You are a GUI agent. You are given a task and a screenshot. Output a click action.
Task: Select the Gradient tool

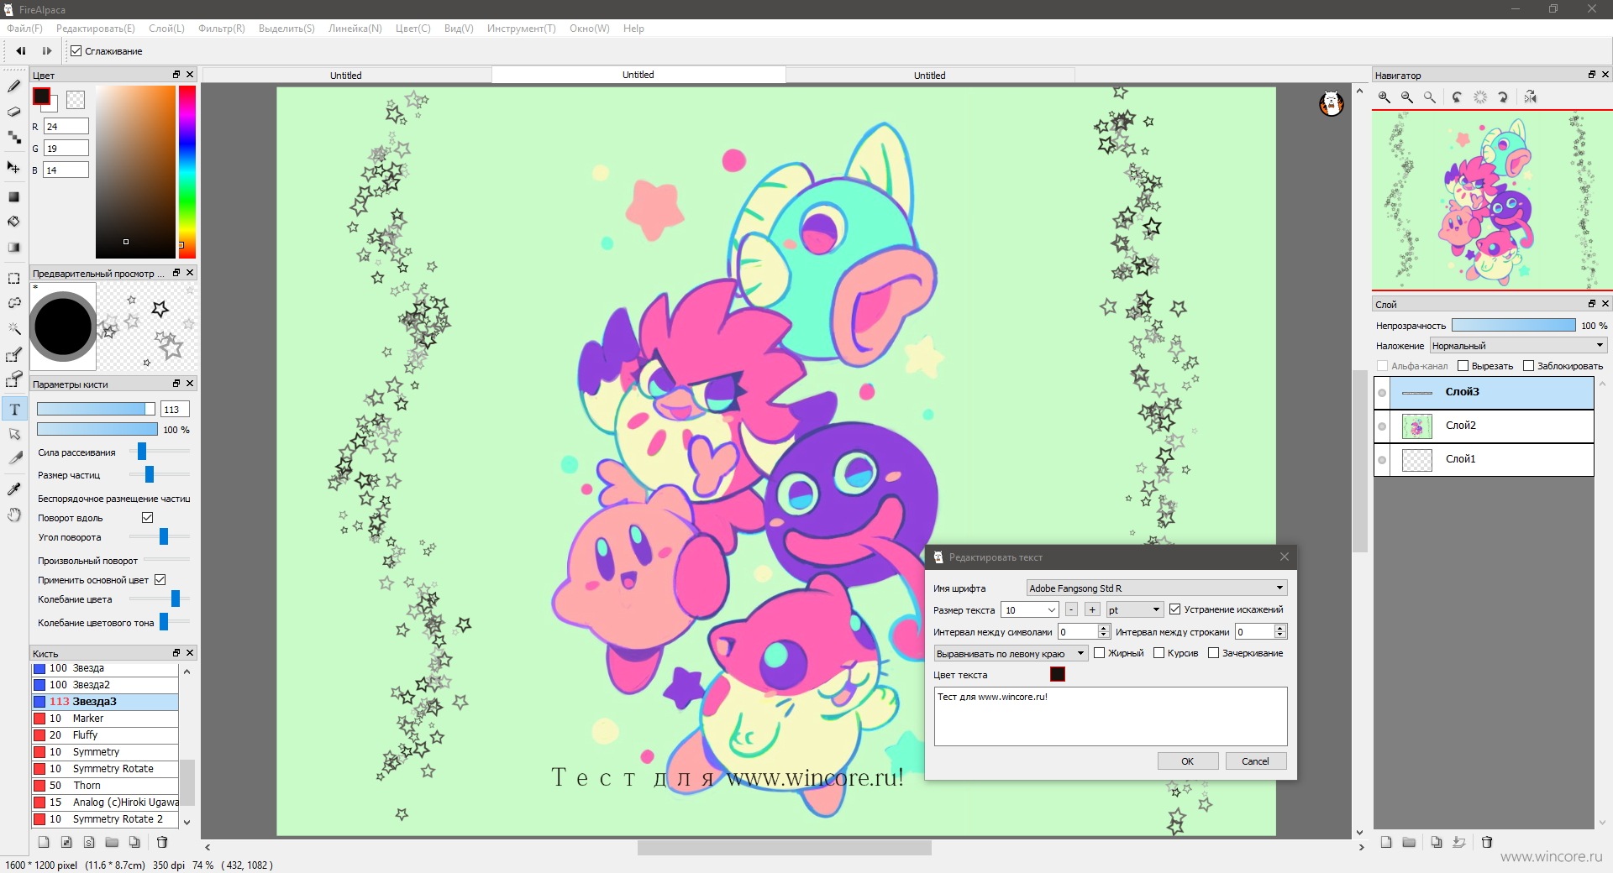pos(13,248)
